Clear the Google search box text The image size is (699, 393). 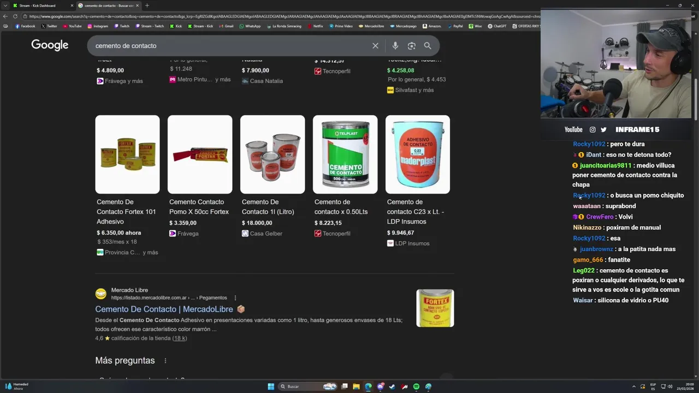[375, 46]
